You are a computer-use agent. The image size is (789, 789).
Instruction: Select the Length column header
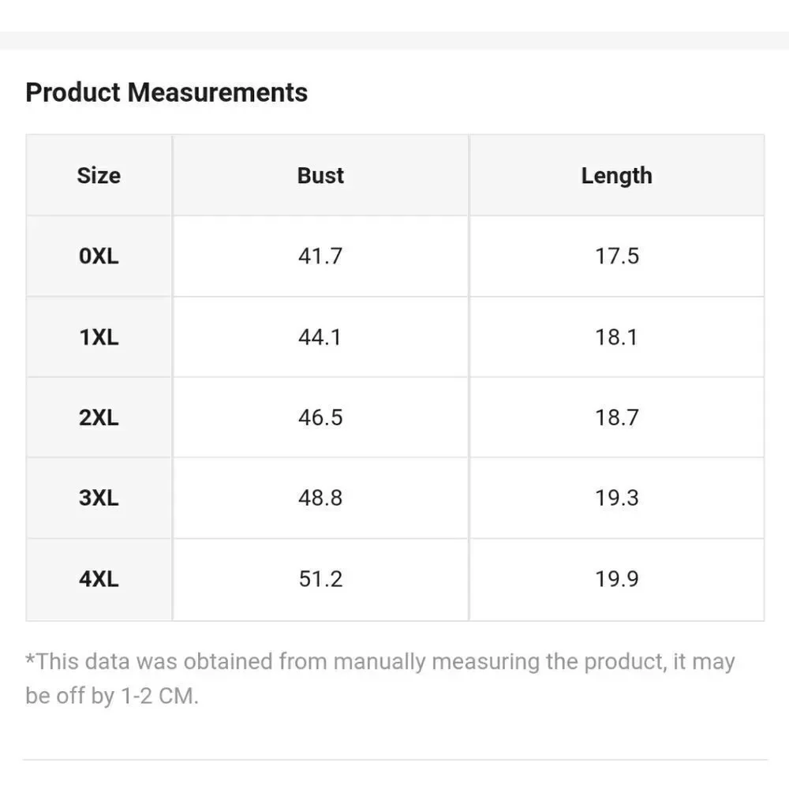pyautogui.click(x=616, y=175)
